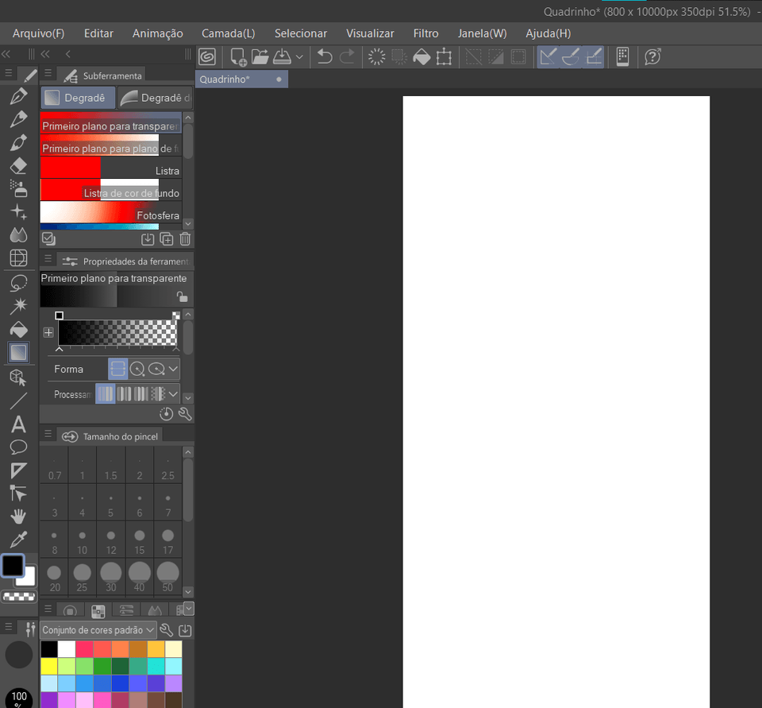
Task: Open Tamanho do pincel panel menu
Action: 48,433
